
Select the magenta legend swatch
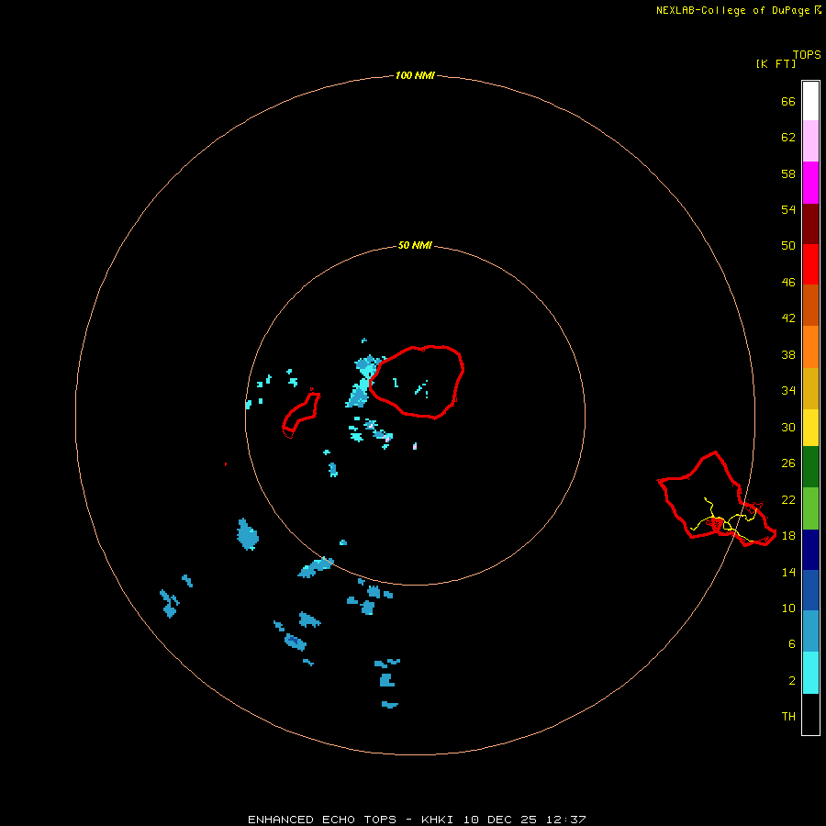point(810,183)
